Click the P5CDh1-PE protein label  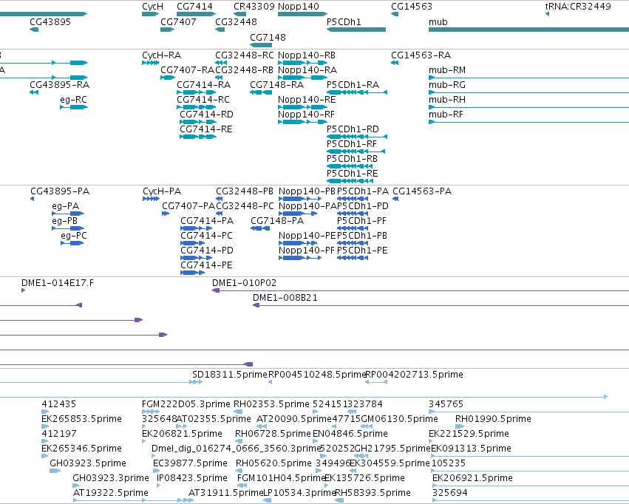tap(362, 251)
